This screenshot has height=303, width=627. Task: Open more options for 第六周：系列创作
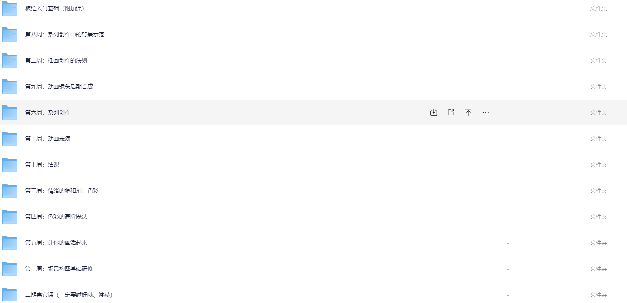point(486,112)
